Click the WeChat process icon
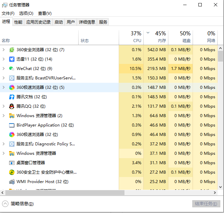The image size is (224, 213). coord(12,69)
